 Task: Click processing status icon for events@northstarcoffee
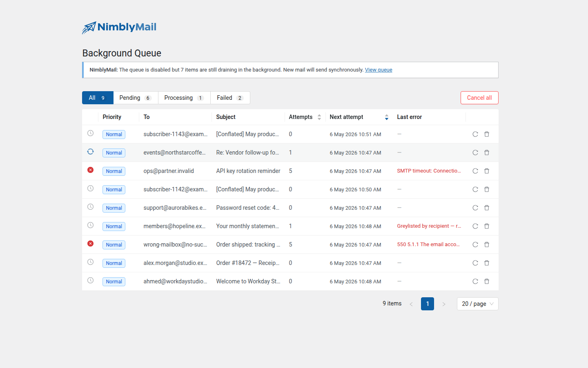coord(91,152)
